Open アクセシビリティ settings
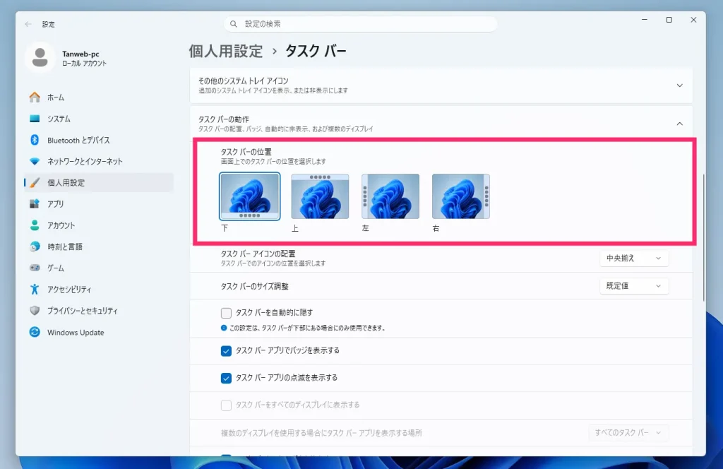Image resolution: width=723 pixels, height=469 pixels. (99, 289)
